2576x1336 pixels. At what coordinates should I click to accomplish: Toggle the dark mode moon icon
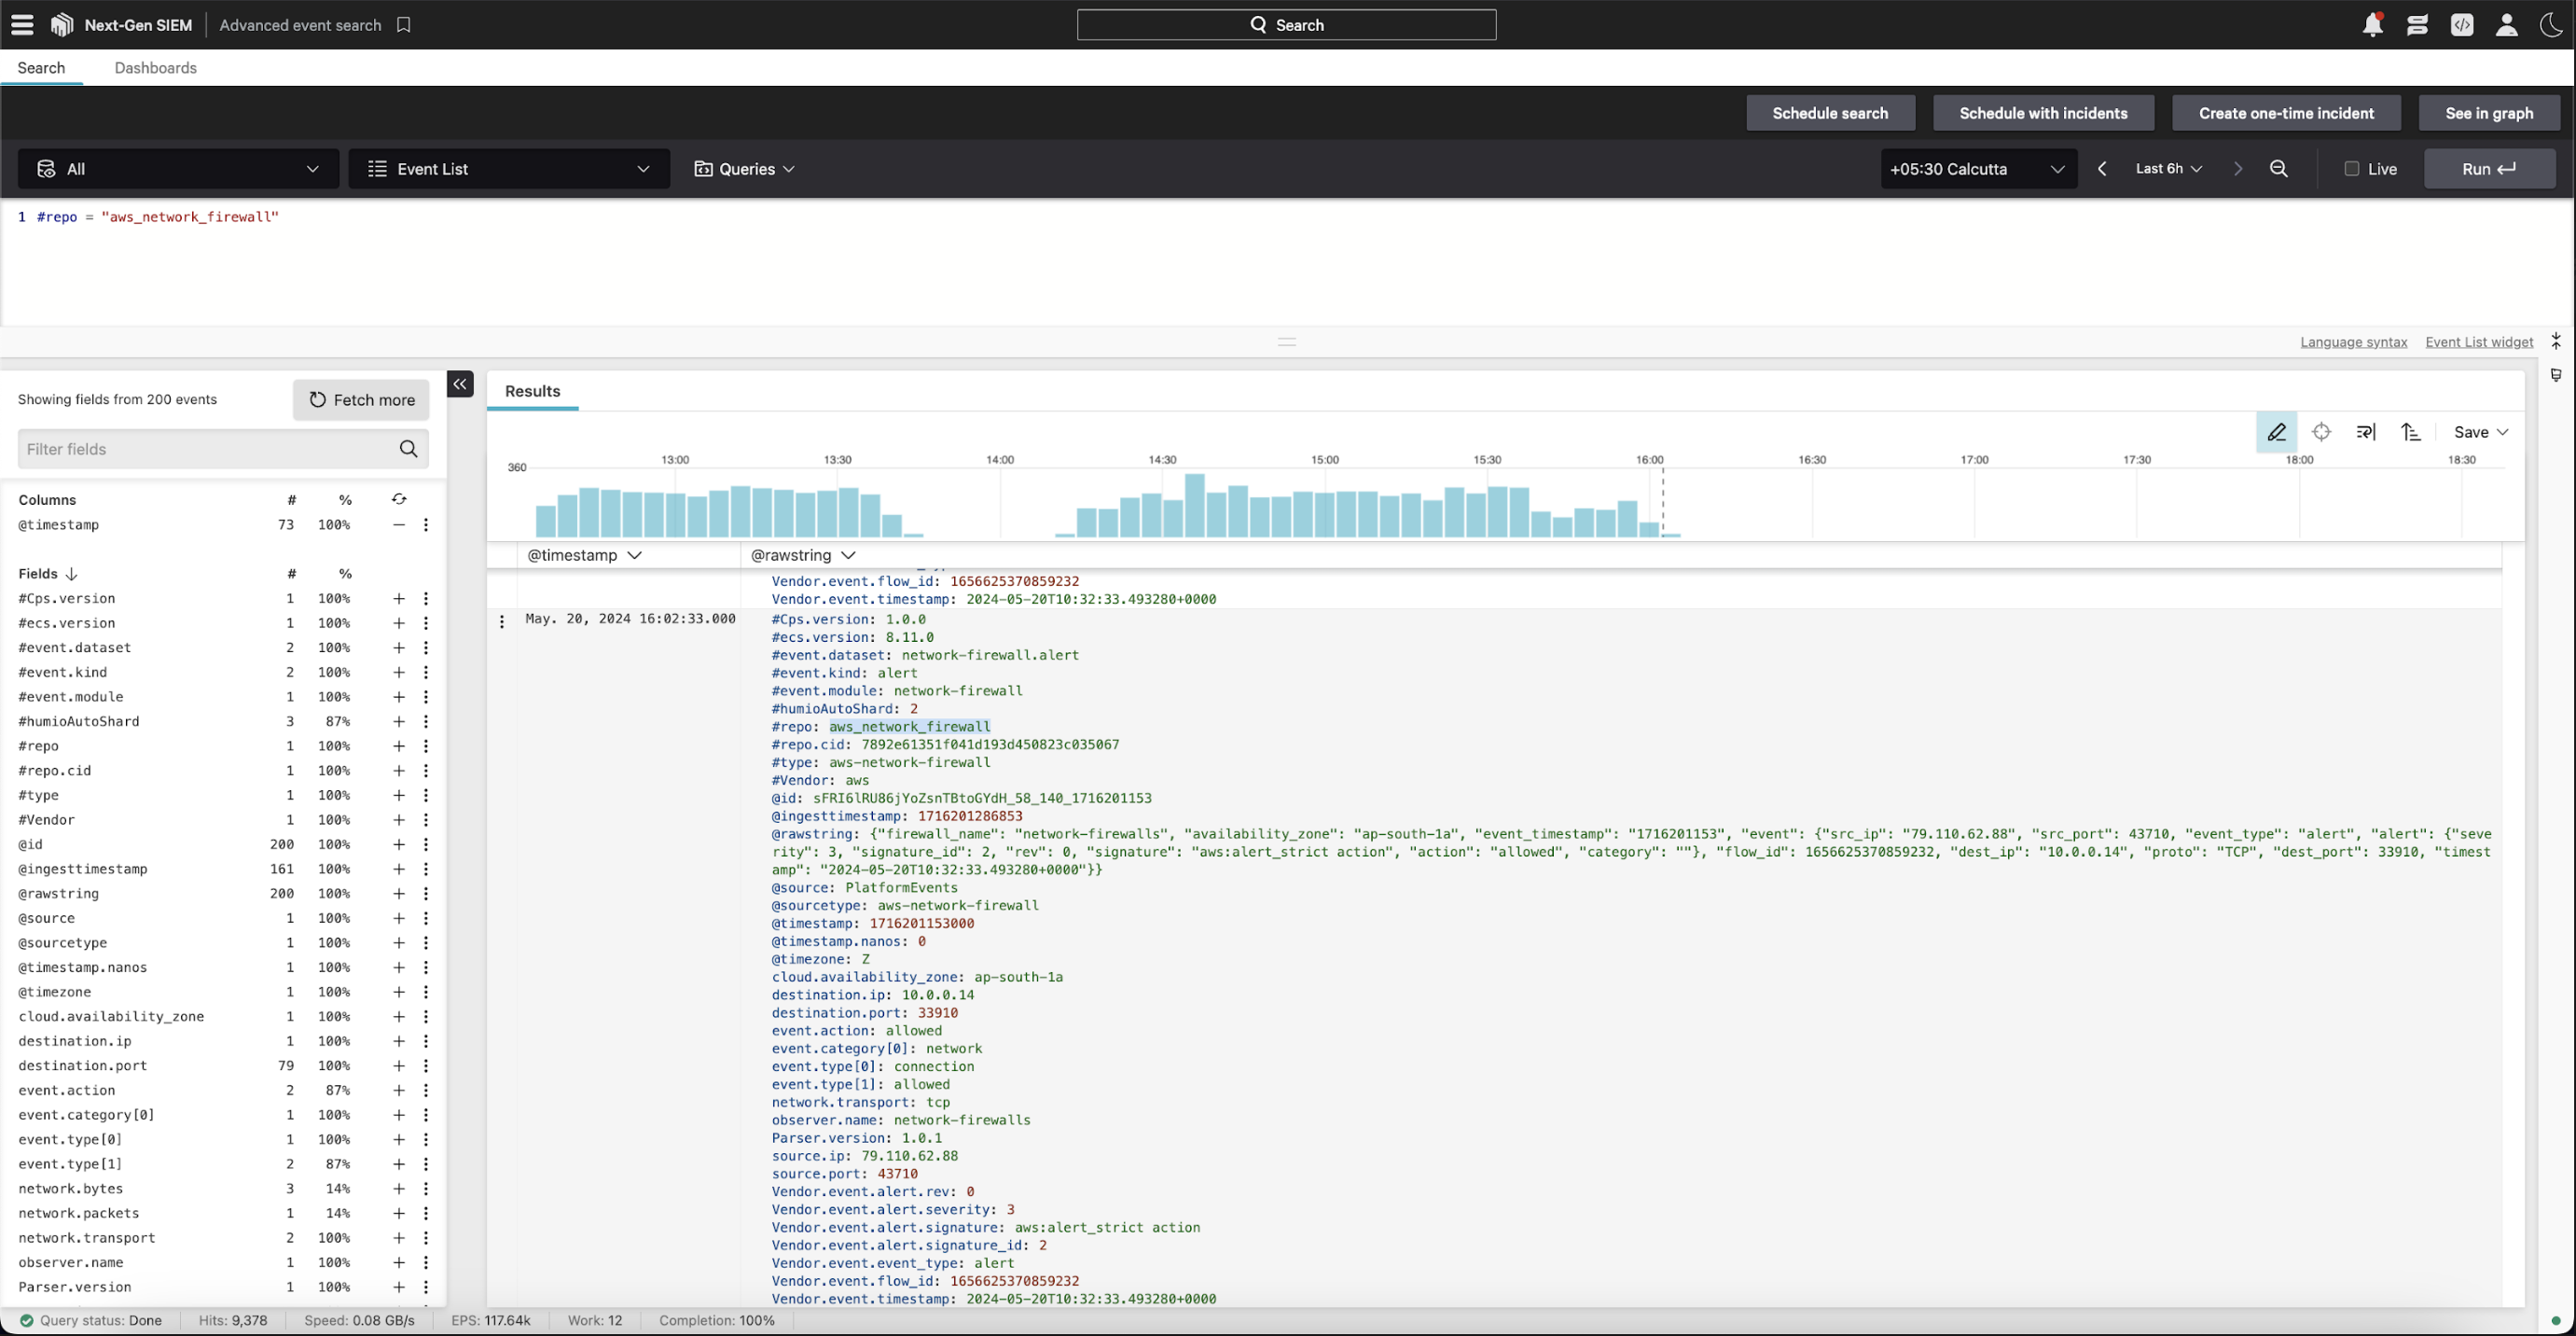(2551, 25)
